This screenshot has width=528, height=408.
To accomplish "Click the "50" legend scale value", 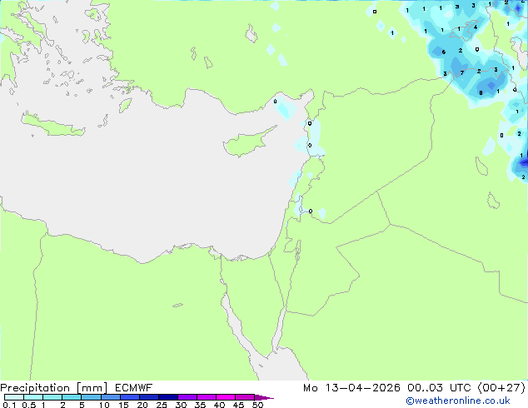I will click(x=257, y=405).
